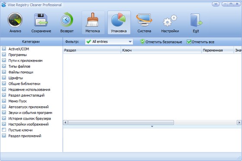Toggle Типы файлов checkbox
242x161 pixels.
click(4, 66)
